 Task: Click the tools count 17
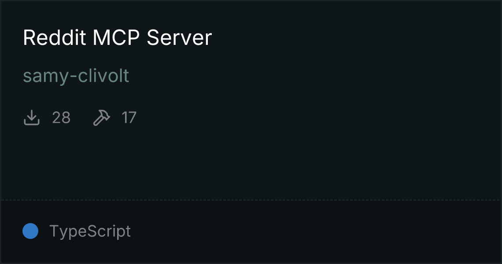(x=129, y=118)
